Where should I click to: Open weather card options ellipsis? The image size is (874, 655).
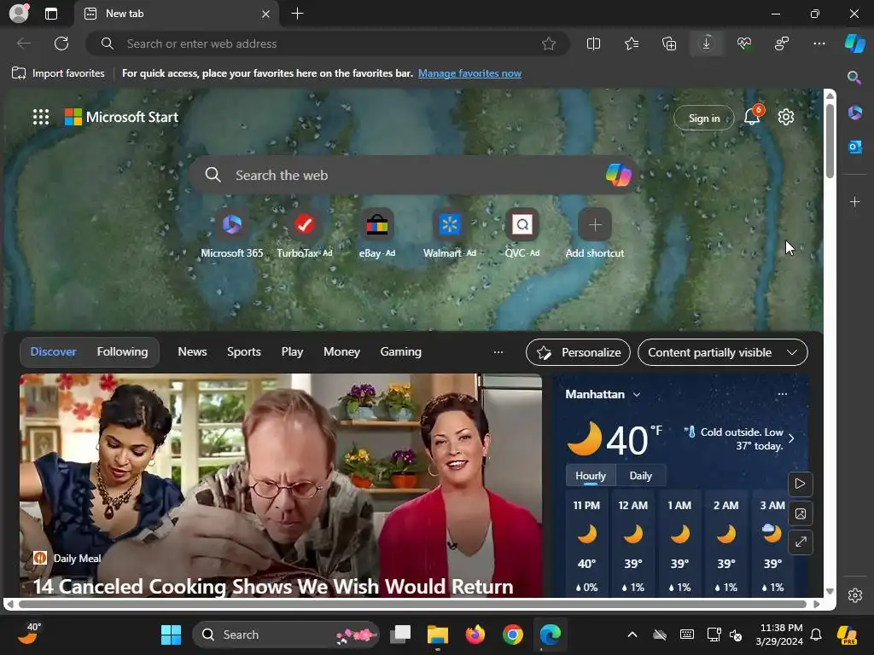click(x=783, y=394)
